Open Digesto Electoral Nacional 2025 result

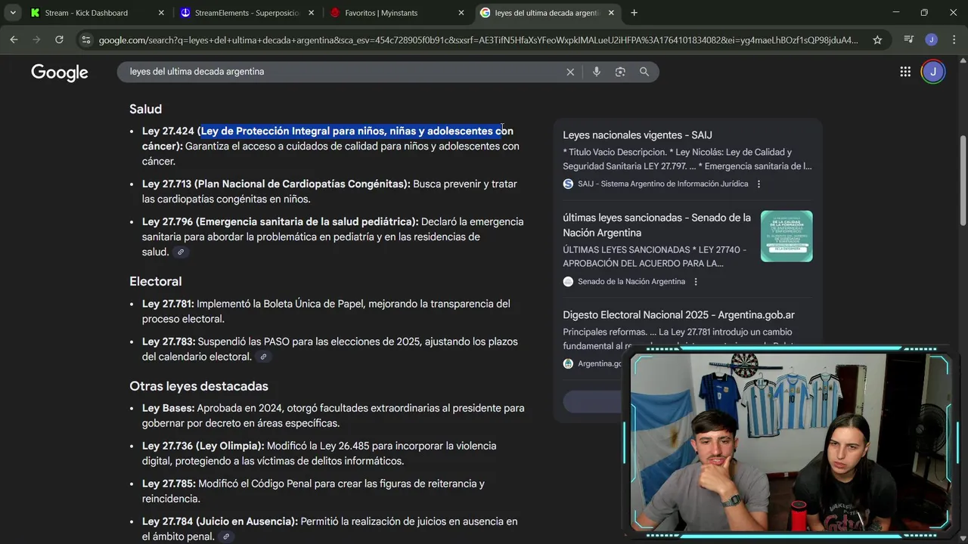coord(678,315)
